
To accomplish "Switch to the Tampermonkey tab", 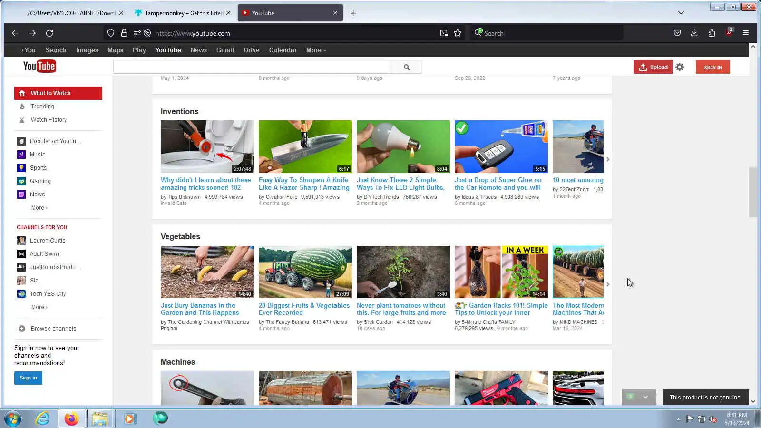I will point(183,13).
